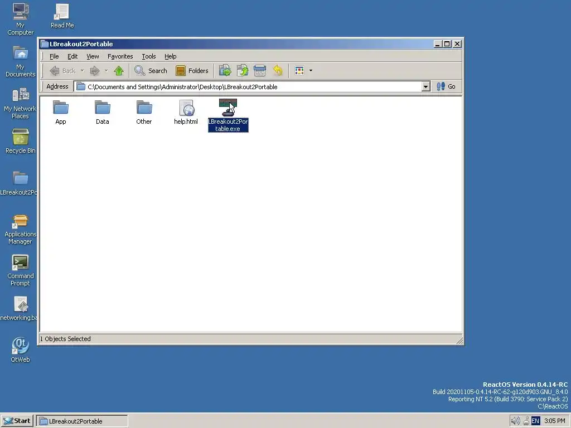Open the Start menu
571x428 pixels.
[x=17, y=421]
